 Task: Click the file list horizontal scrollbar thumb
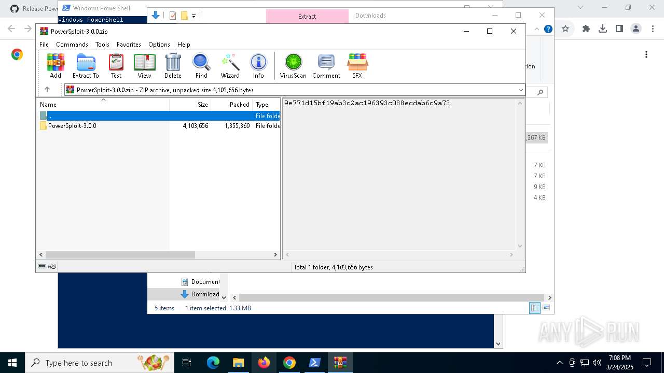[x=120, y=254]
